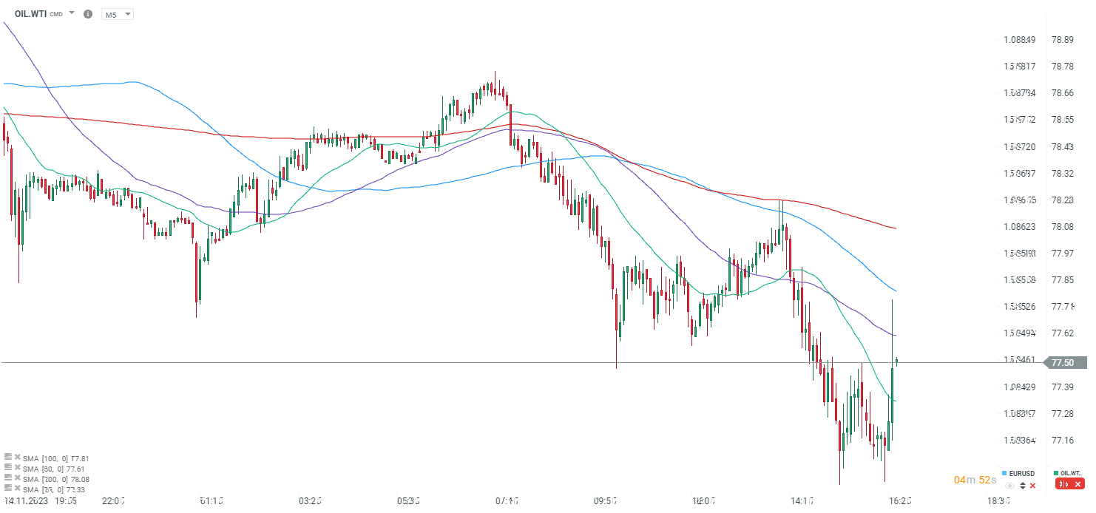Remove the SMA 200 indicator
The image size is (1096, 513).
click(17, 478)
